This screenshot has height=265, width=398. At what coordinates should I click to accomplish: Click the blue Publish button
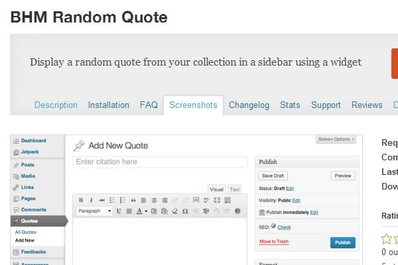pyautogui.click(x=343, y=242)
